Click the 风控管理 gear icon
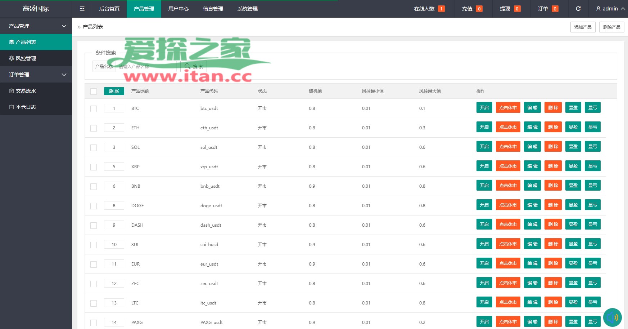This screenshot has width=628, height=329. pyautogui.click(x=12, y=58)
